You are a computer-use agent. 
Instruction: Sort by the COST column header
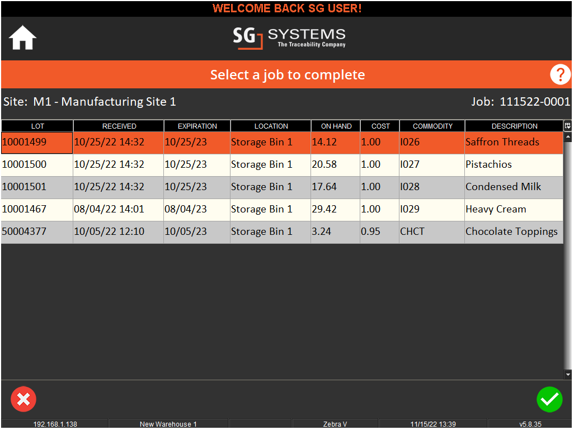[x=380, y=126]
